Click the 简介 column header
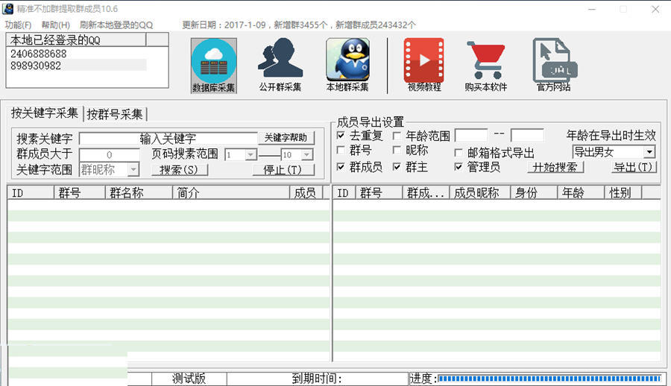 (x=231, y=193)
